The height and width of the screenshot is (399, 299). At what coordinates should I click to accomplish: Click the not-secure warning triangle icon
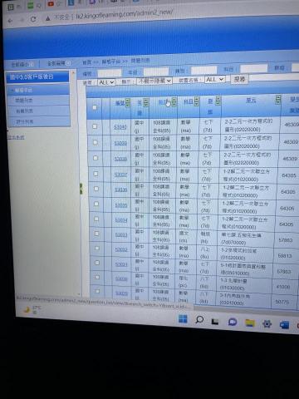(48, 18)
